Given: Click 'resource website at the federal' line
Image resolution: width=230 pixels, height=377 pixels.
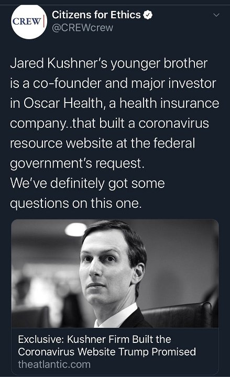Looking at the screenshot, I should tap(103, 143).
